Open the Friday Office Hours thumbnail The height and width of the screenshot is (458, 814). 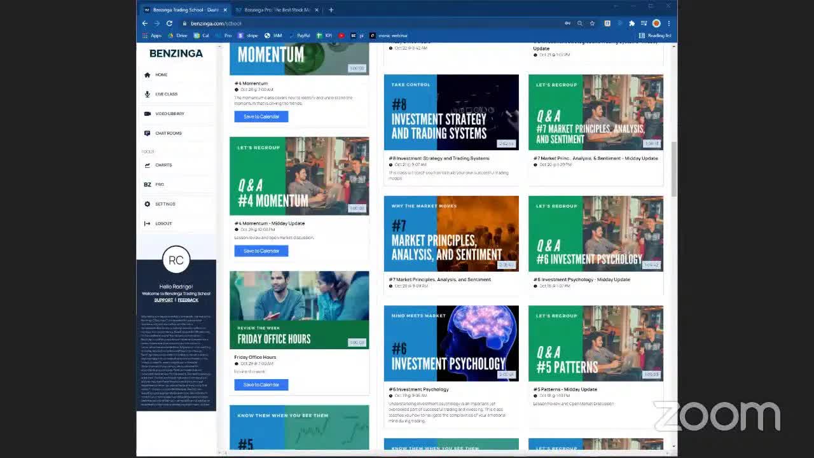click(x=299, y=310)
